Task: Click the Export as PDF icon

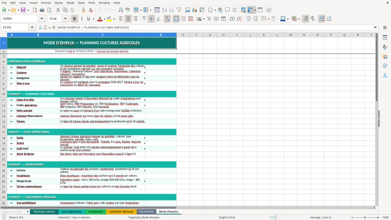Action: tap(35, 10)
